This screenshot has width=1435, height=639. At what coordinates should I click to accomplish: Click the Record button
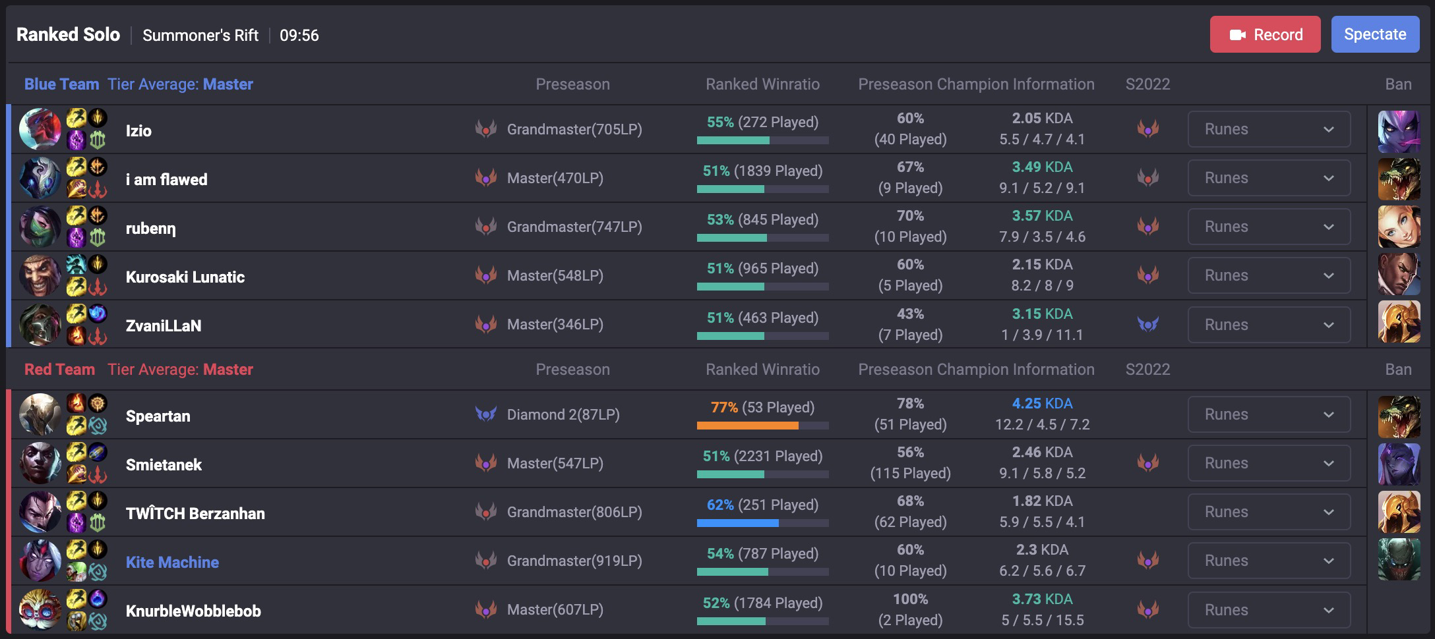[x=1264, y=34]
